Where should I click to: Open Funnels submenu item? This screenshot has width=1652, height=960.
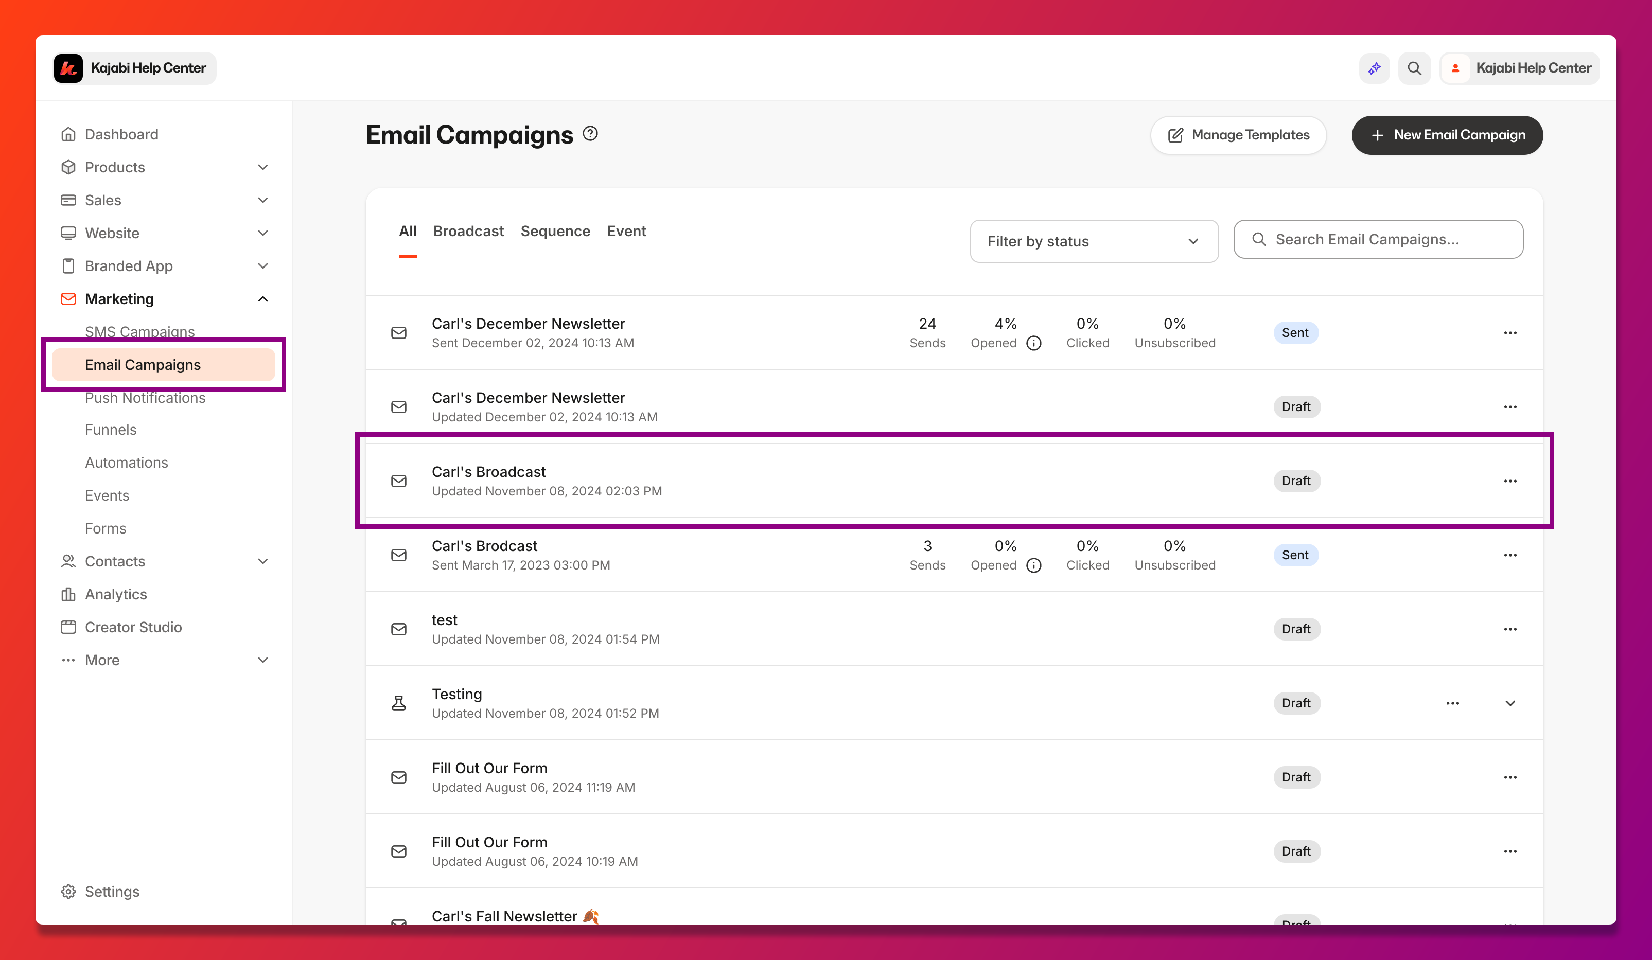click(111, 430)
